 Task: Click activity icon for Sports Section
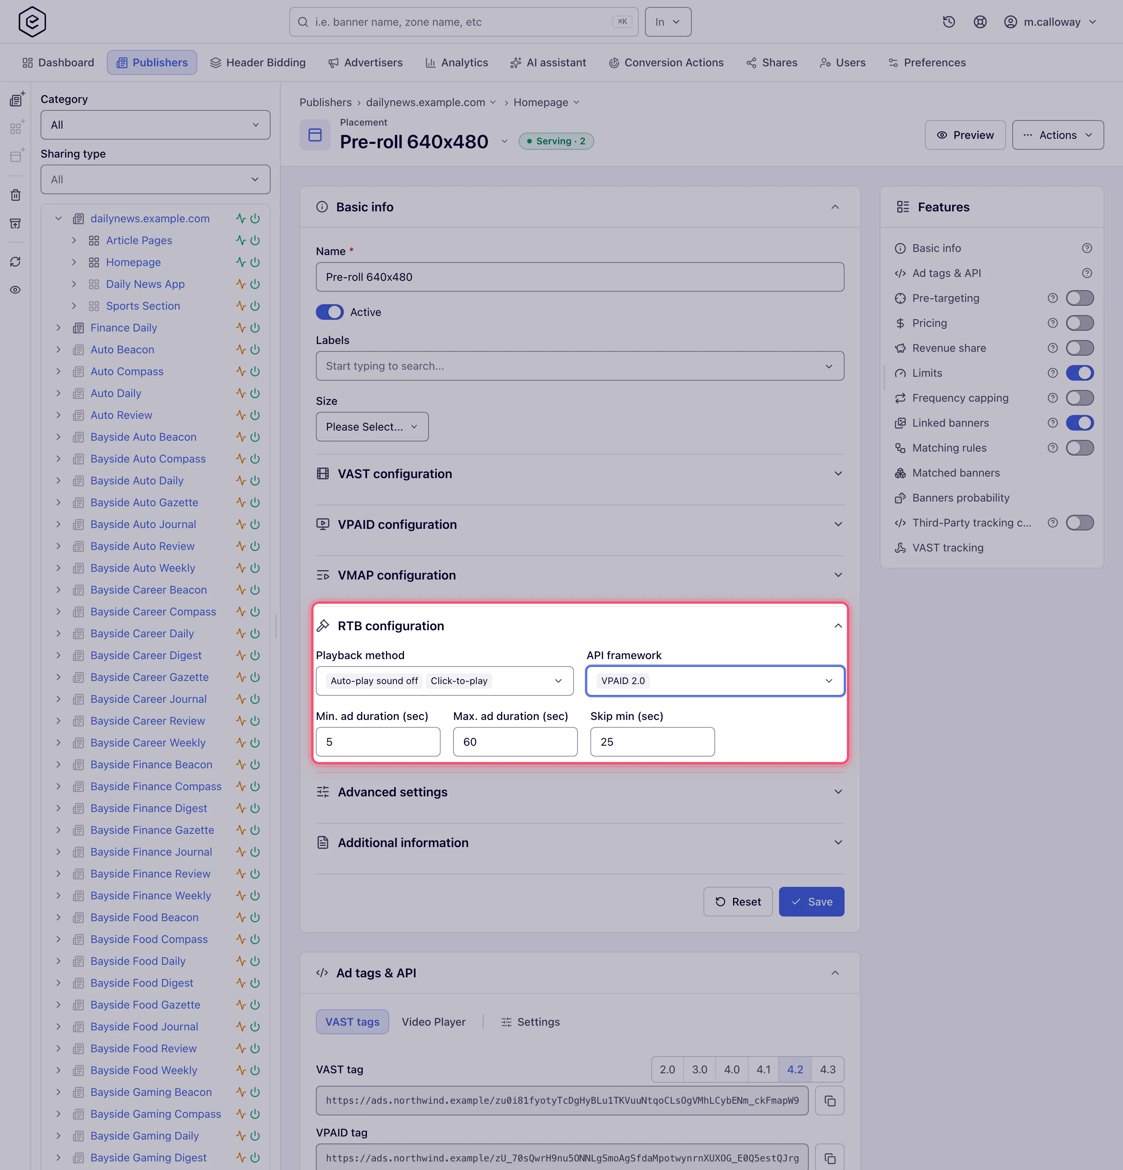point(241,306)
